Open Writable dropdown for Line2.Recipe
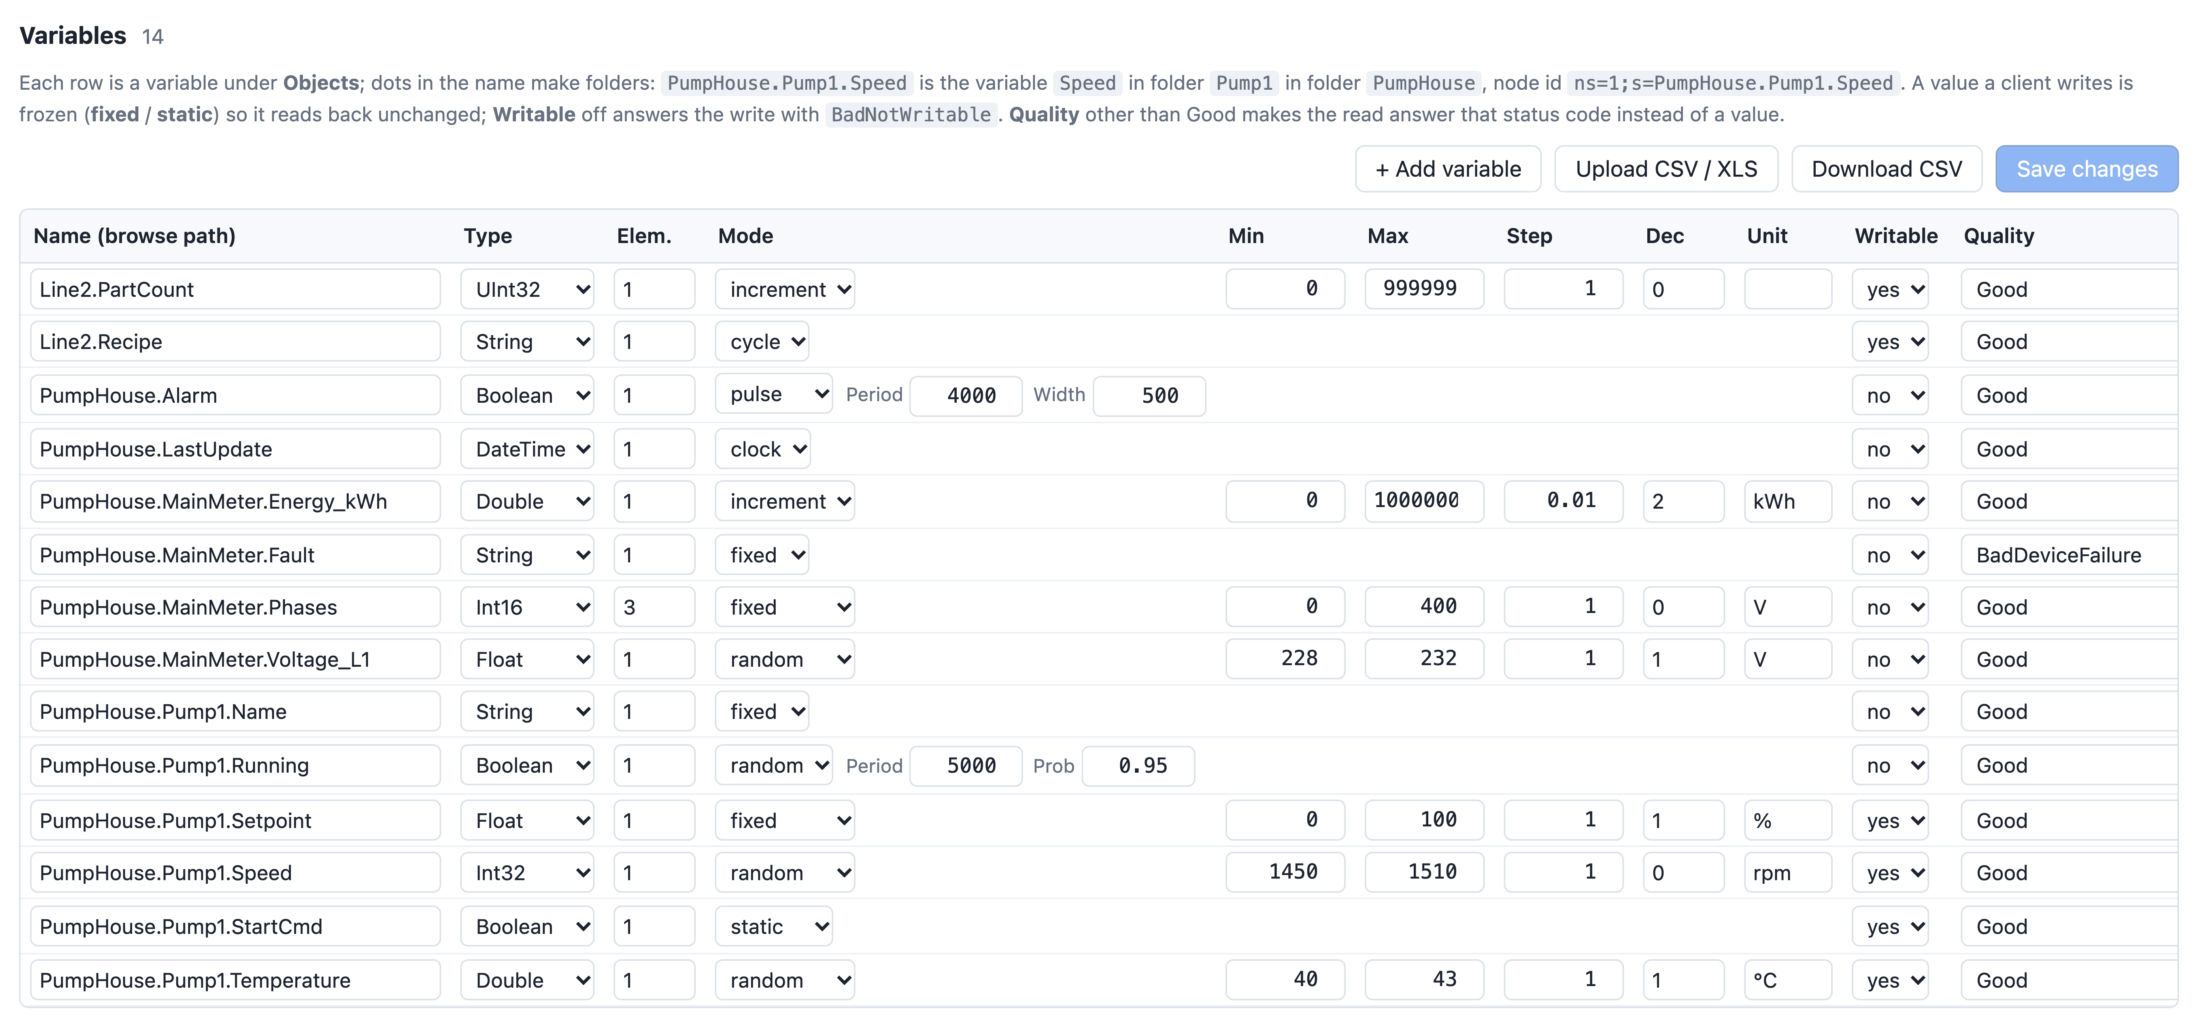Viewport: 2198px width, 1026px height. click(1890, 342)
